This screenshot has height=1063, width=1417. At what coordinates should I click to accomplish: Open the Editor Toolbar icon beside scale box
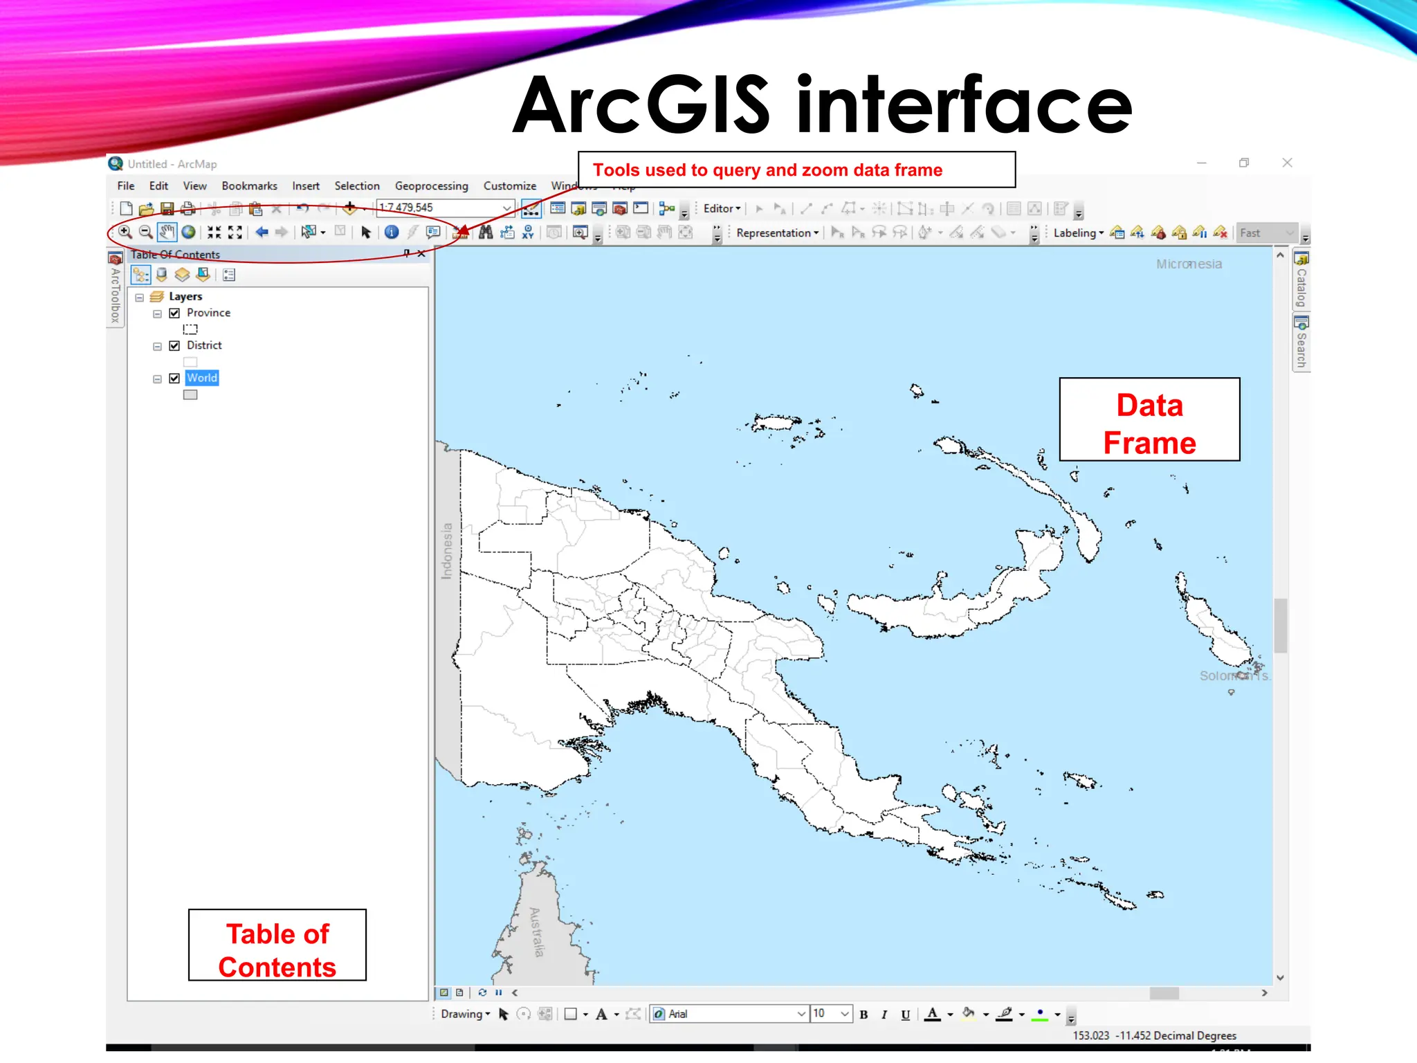[531, 208]
